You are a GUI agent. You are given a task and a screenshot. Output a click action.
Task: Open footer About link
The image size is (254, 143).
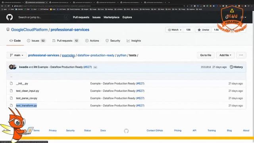pyautogui.click(x=246, y=130)
